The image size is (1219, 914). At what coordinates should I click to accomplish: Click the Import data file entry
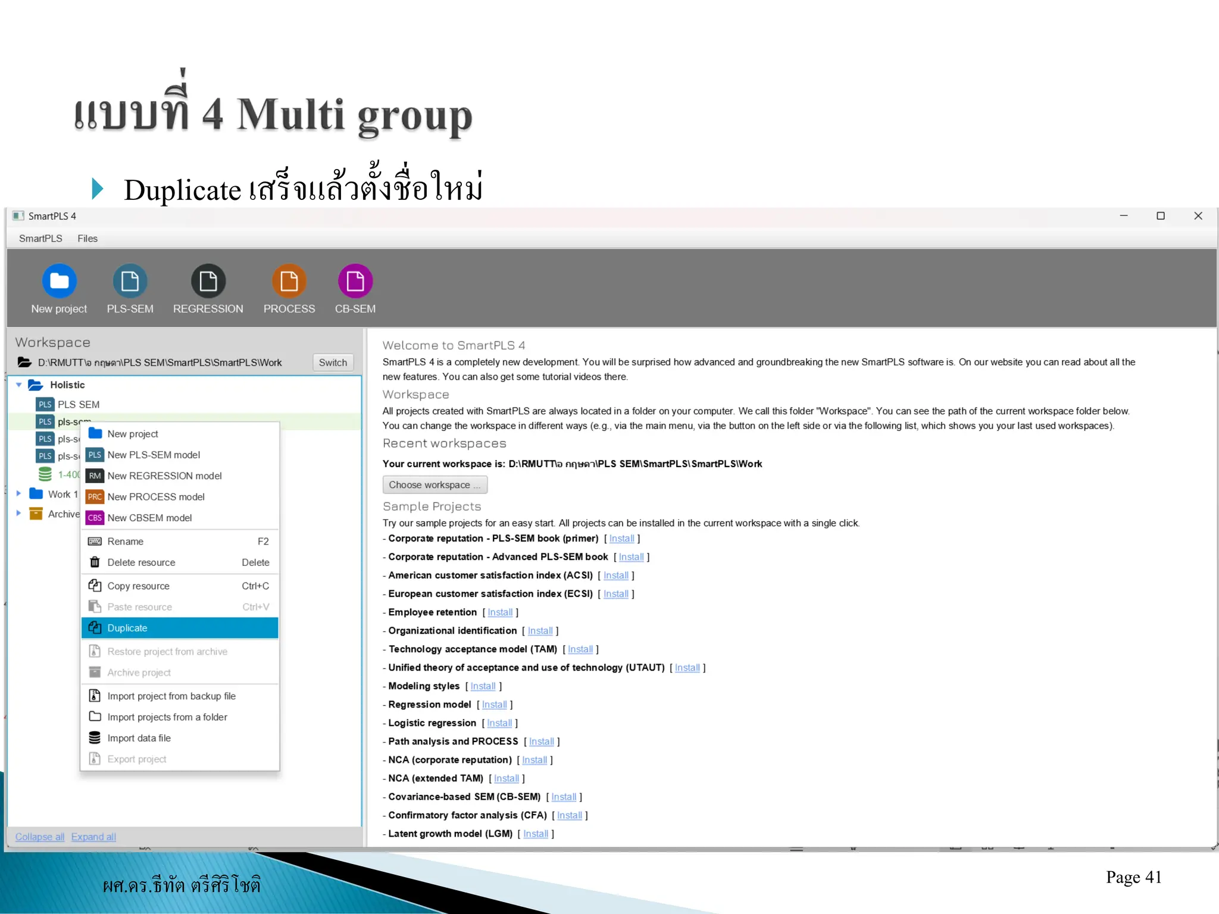(139, 738)
